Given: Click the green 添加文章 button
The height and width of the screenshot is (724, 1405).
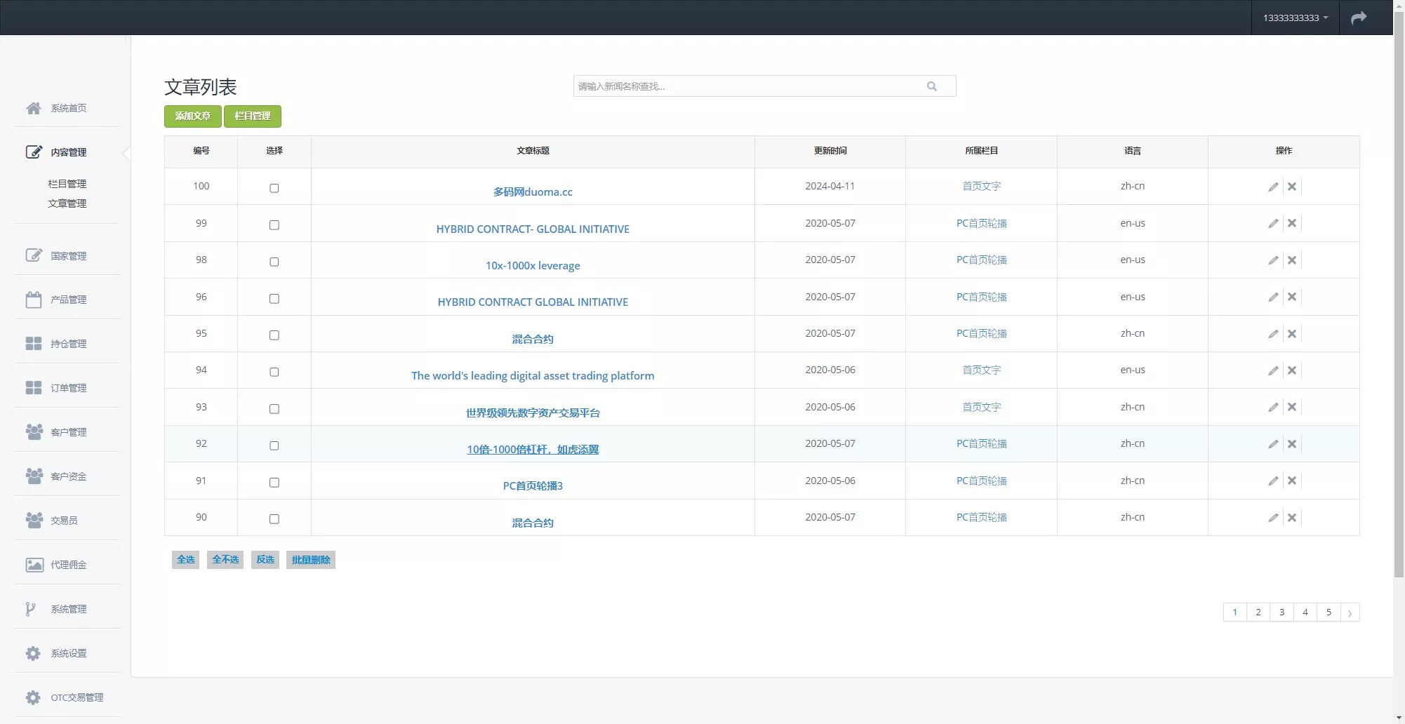Looking at the screenshot, I should pyautogui.click(x=193, y=116).
